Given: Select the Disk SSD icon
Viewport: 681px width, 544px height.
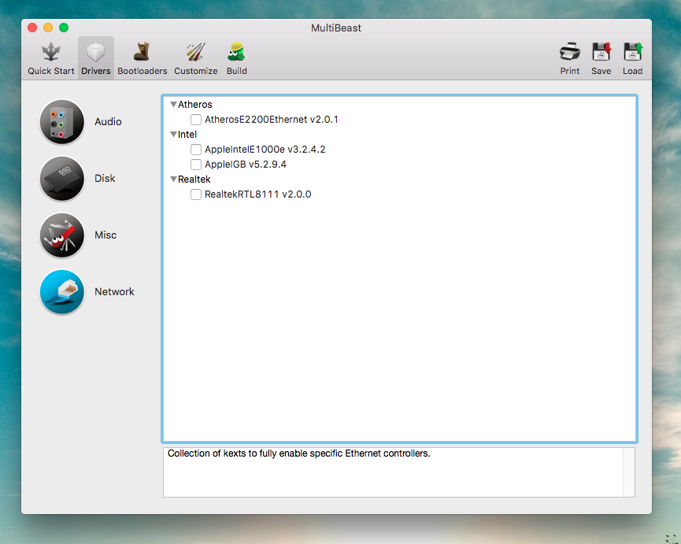Looking at the screenshot, I should pos(62,179).
